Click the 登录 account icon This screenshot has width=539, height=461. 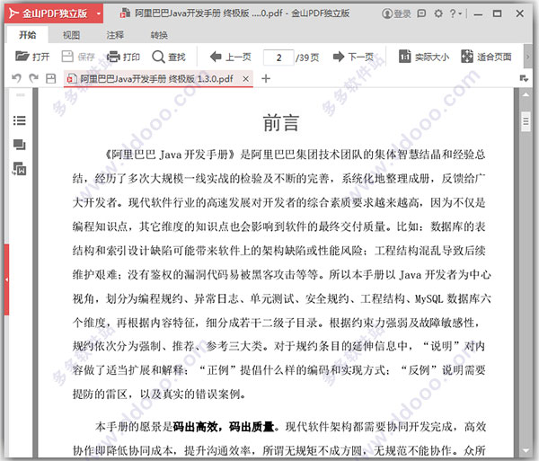(x=396, y=13)
